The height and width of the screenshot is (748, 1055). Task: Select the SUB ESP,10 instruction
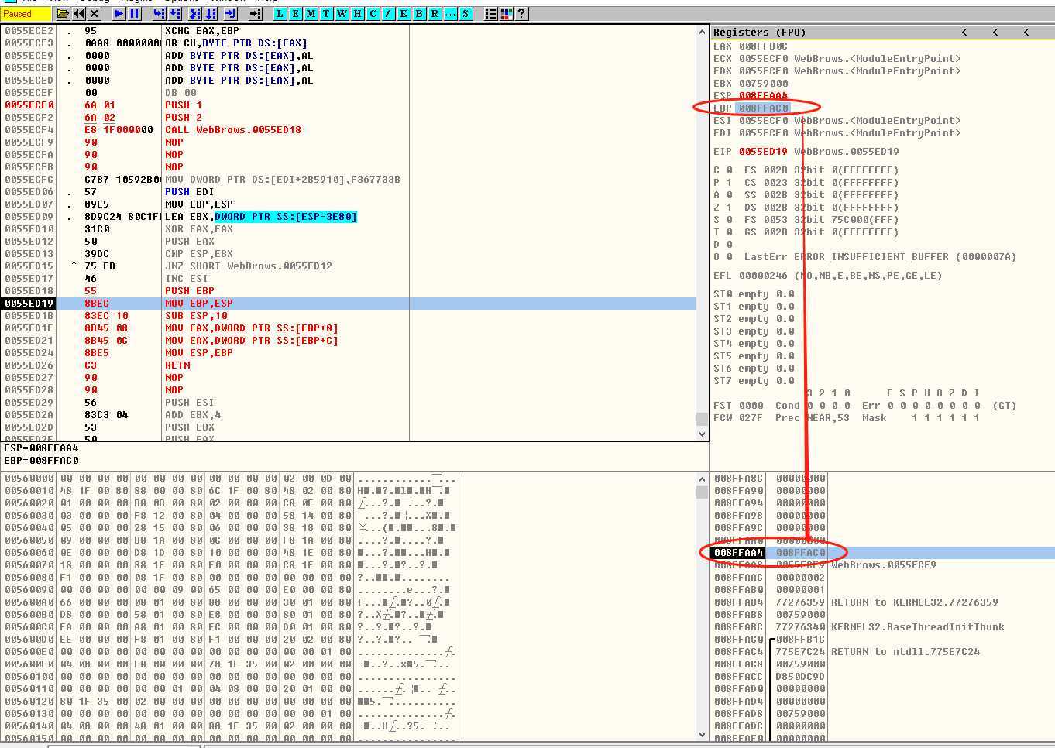(x=196, y=316)
